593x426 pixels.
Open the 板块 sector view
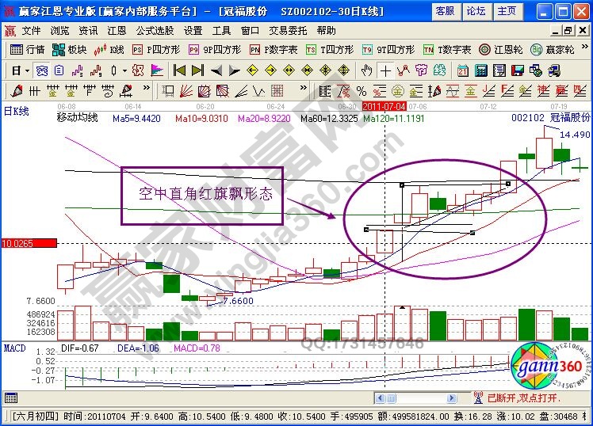pos(70,49)
